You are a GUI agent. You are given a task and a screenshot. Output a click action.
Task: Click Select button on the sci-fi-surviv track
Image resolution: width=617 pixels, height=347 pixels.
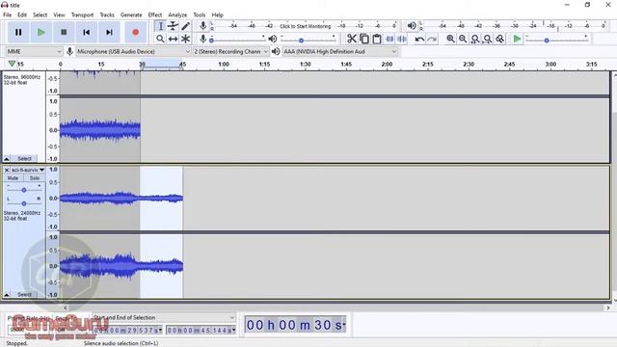(x=24, y=294)
